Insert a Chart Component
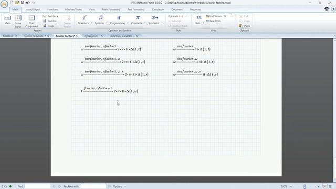The height and width of the screenshot is (189, 336). (x=31, y=22)
